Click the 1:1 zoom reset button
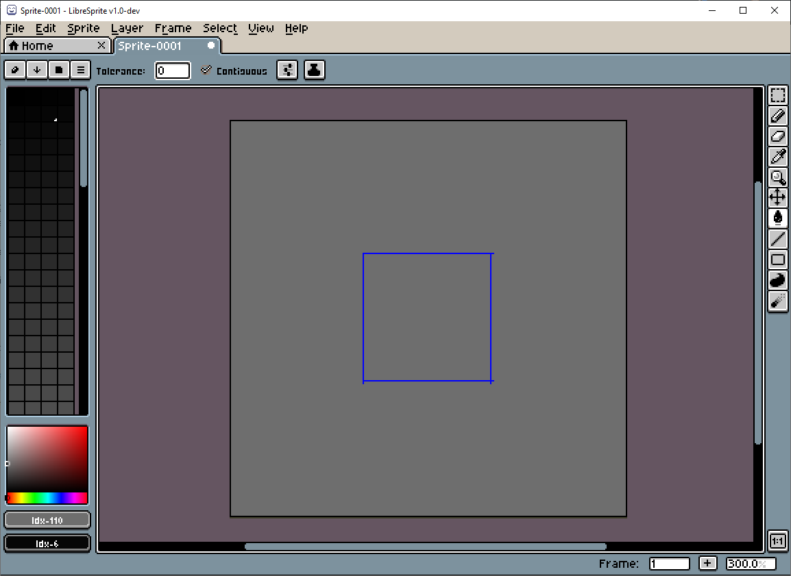The width and height of the screenshot is (791, 576). tap(777, 541)
